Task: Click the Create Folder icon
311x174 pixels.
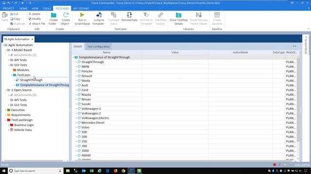Action: point(53,15)
